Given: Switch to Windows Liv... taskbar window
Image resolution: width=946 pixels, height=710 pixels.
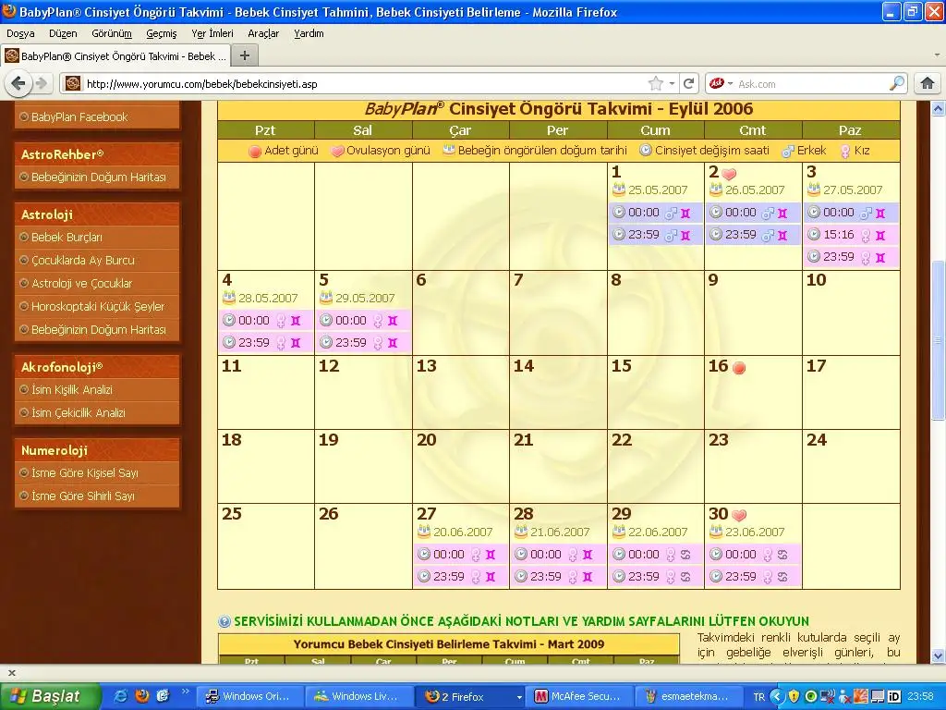Looking at the screenshot, I should pyautogui.click(x=359, y=696).
